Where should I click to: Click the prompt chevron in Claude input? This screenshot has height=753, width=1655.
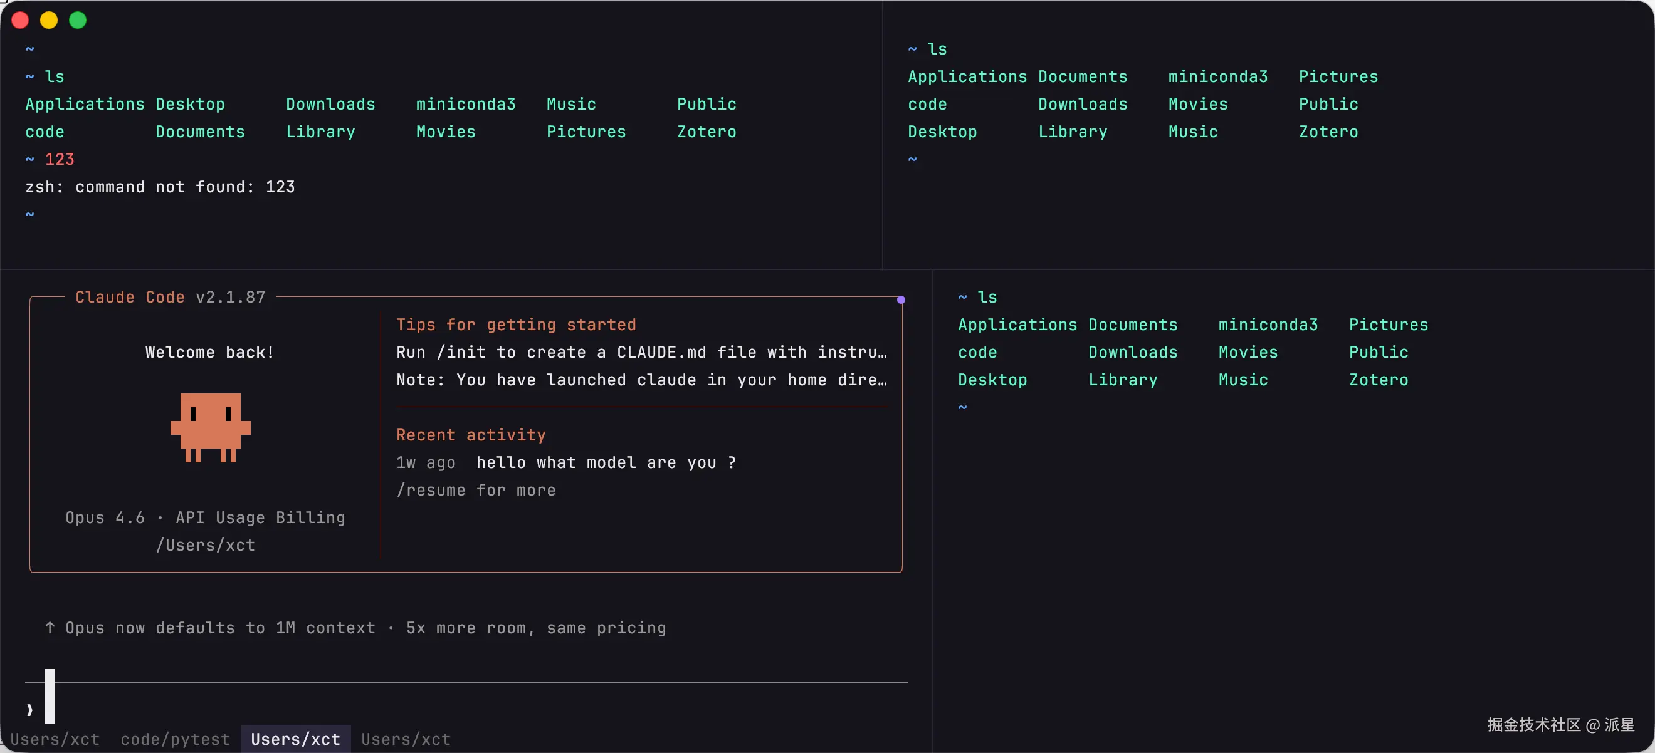point(29,709)
